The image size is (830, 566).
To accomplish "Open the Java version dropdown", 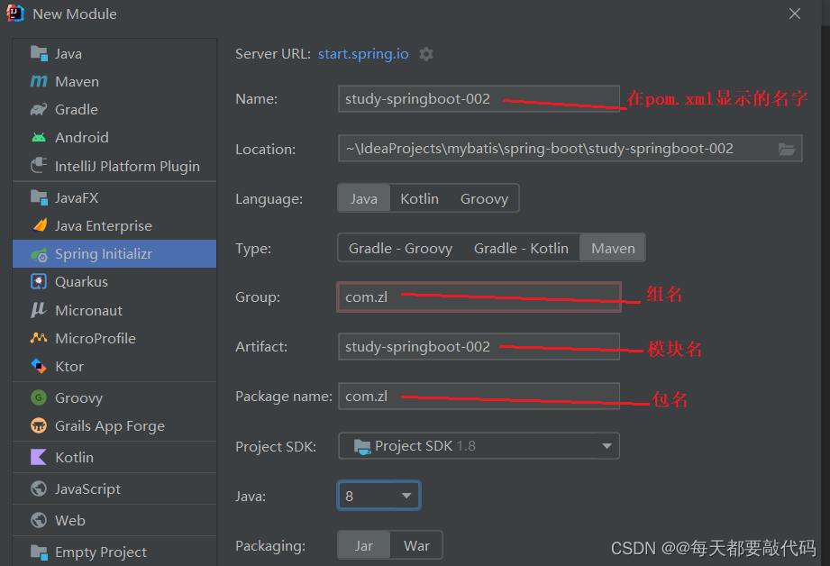I will click(379, 496).
